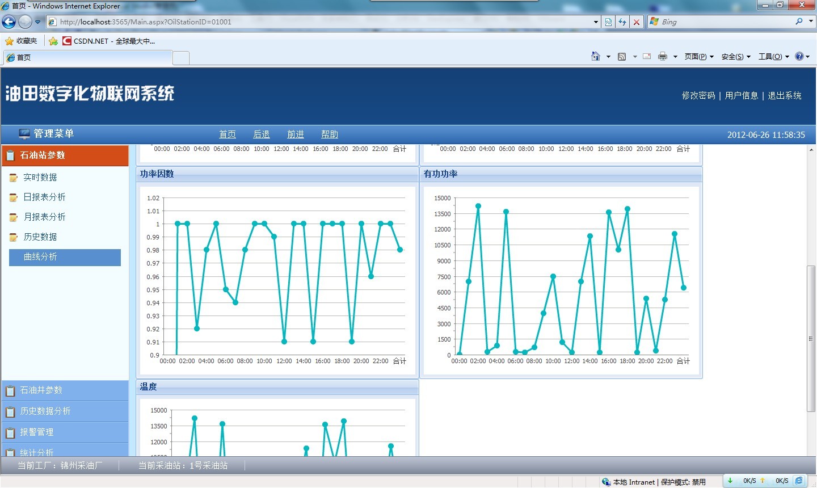Click the 后退 navigation link

262,134
